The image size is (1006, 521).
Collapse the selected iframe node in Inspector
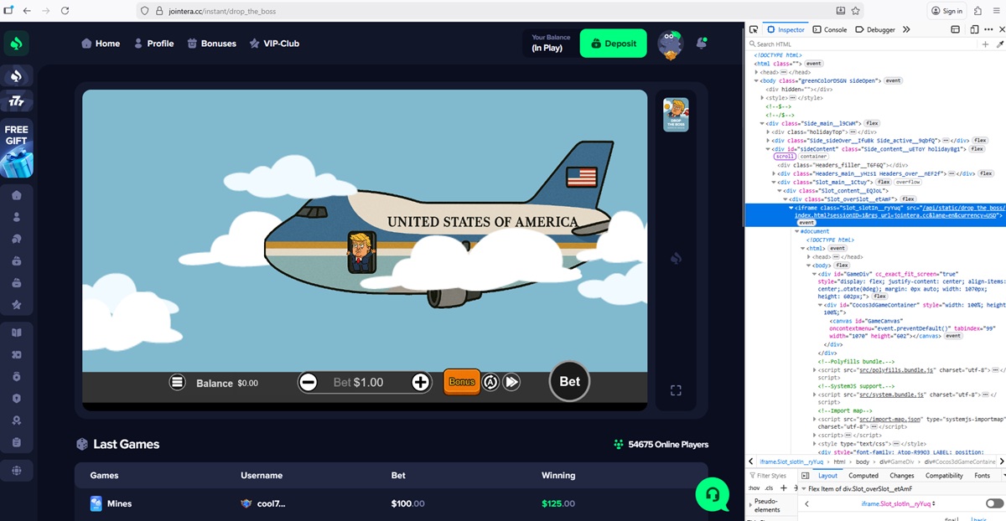click(x=791, y=207)
